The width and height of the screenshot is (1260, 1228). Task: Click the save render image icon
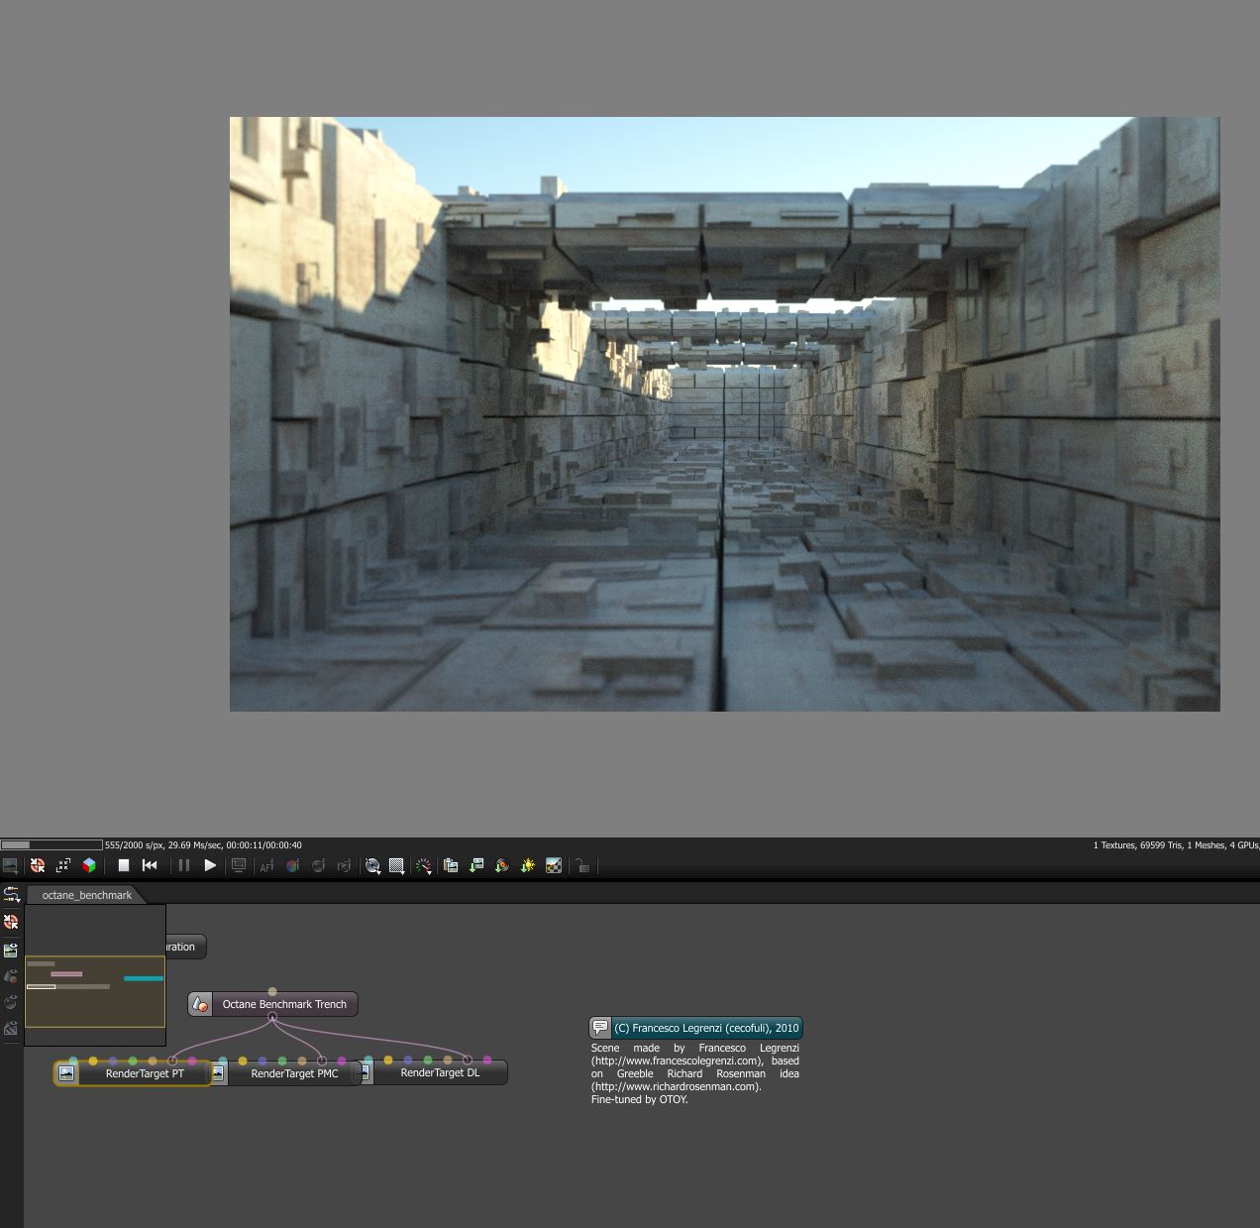pos(476,865)
